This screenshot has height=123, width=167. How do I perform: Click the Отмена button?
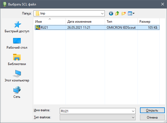(152, 117)
